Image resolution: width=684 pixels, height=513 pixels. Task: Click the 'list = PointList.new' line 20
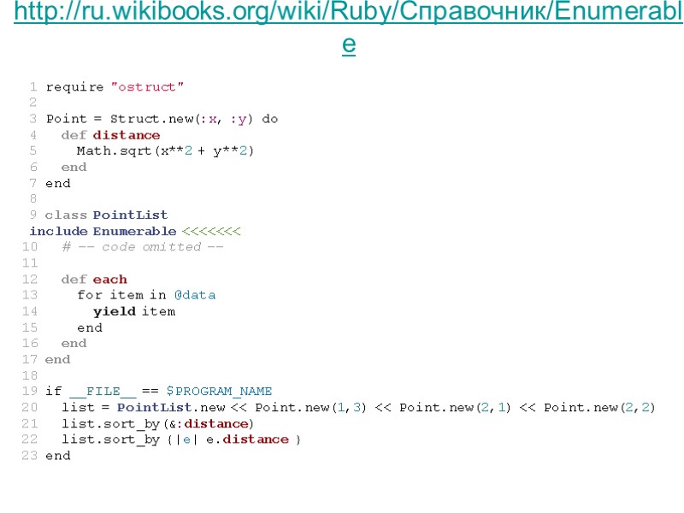click(358, 407)
